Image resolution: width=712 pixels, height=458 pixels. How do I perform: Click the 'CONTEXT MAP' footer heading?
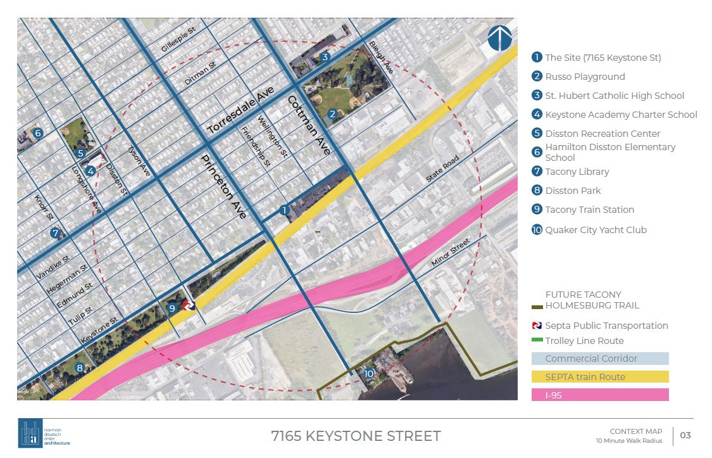(635, 431)
